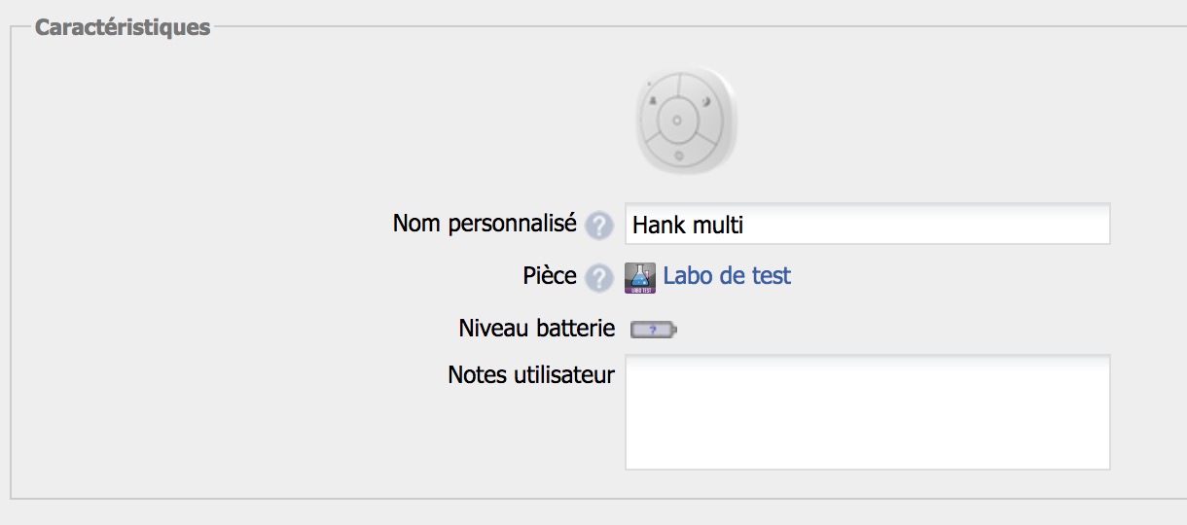Viewport: 1187px width, 525px height.
Task: Focus the Nom personnalisé text field
Action: point(867,225)
